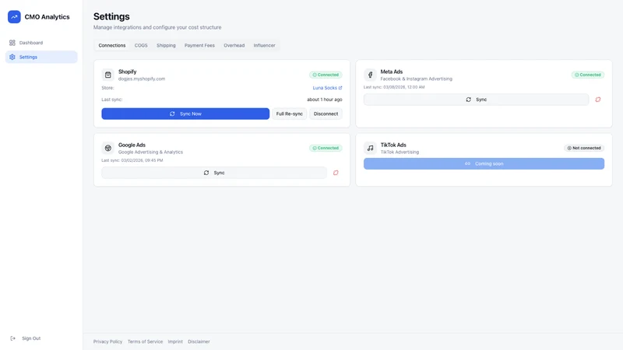Screen dimensions: 623x350
Task: Click the Meta Ads Facebook icon
Action: tap(371, 75)
